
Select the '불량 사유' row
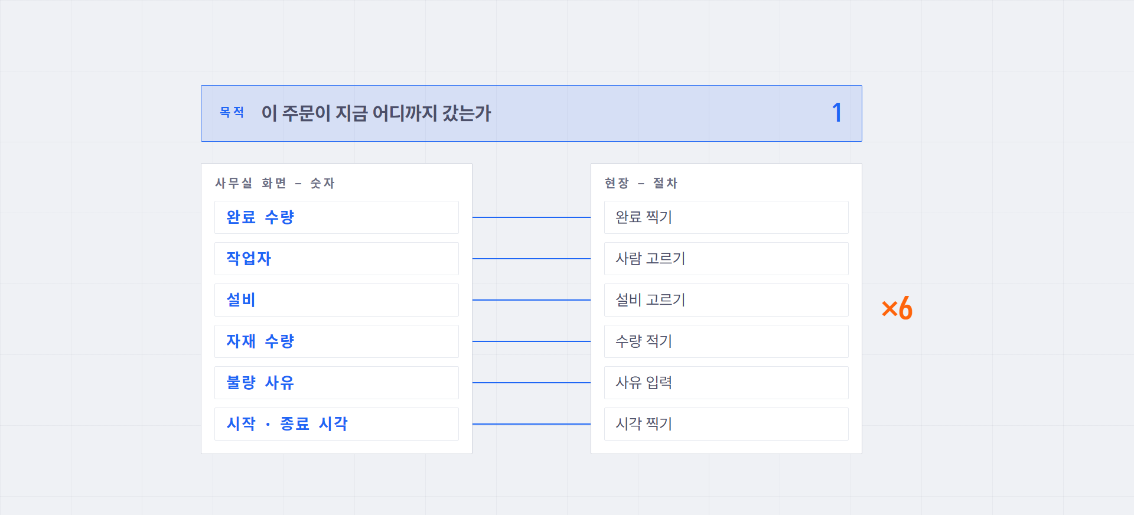(x=337, y=383)
